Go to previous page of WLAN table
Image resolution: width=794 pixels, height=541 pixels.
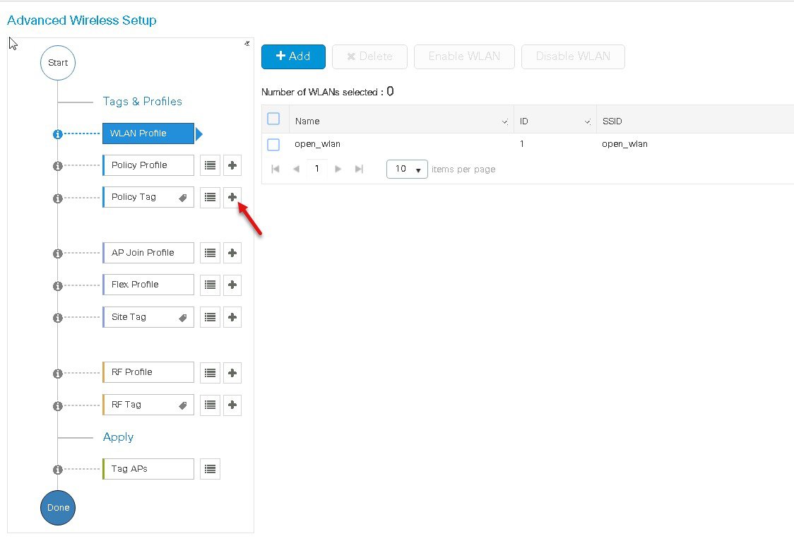296,169
